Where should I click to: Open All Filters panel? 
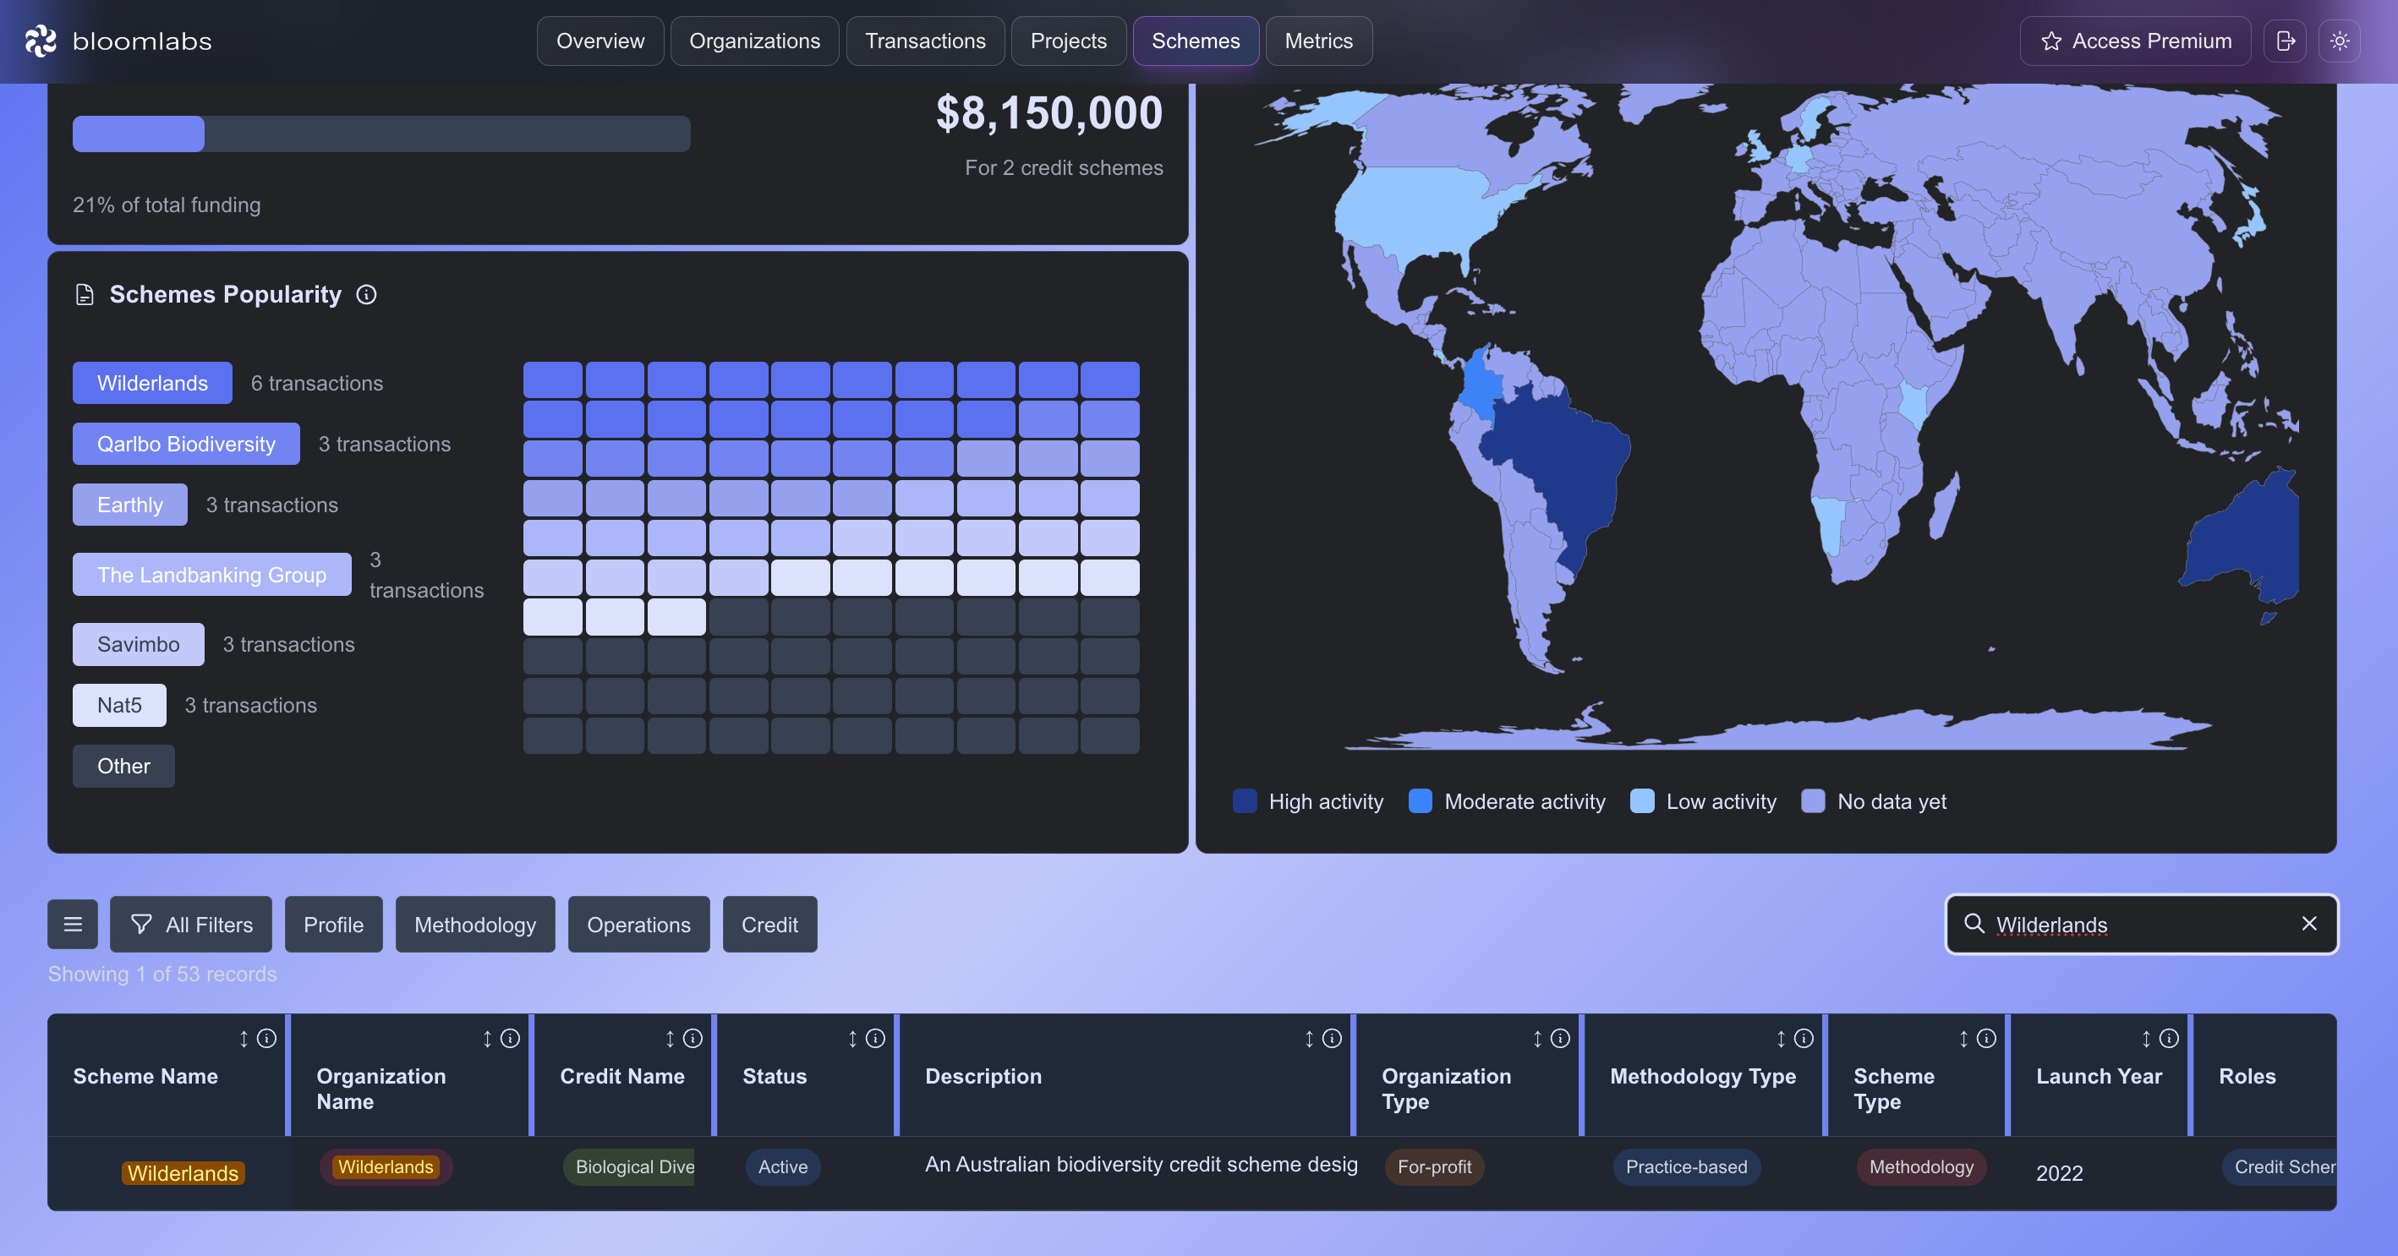[191, 924]
